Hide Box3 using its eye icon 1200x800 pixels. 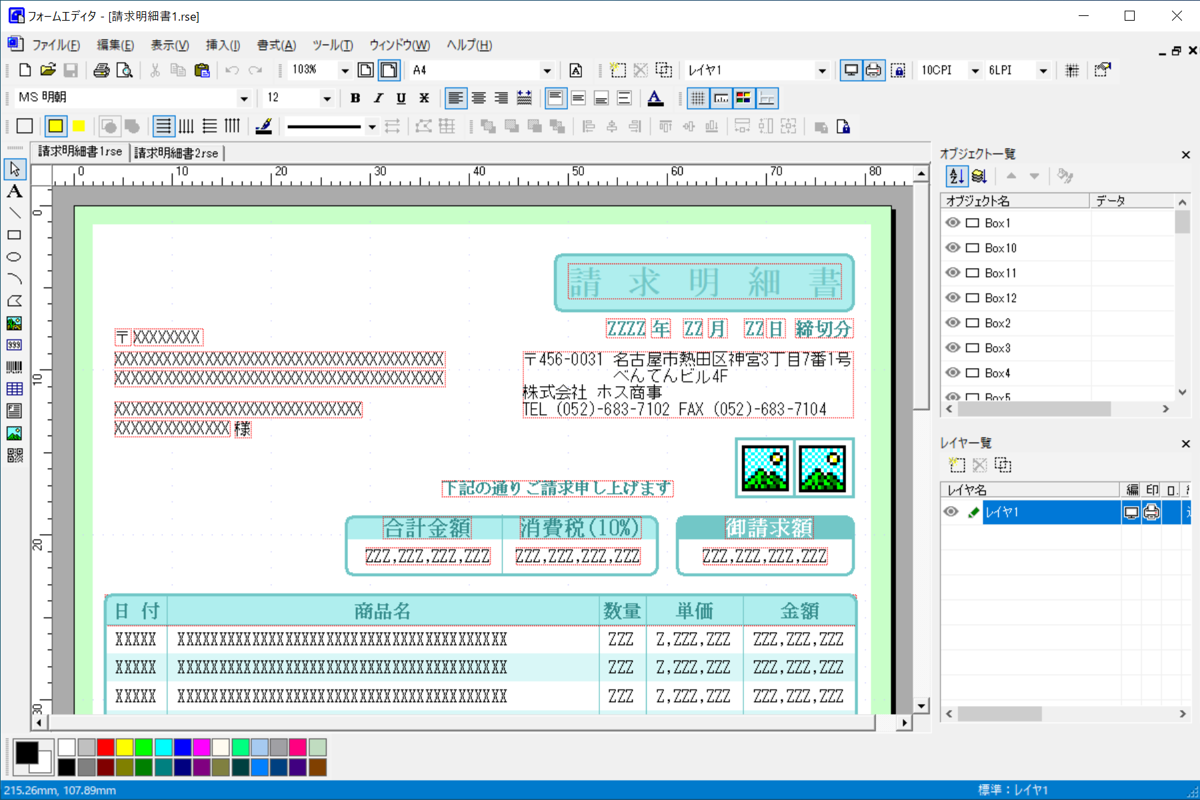[x=953, y=347]
